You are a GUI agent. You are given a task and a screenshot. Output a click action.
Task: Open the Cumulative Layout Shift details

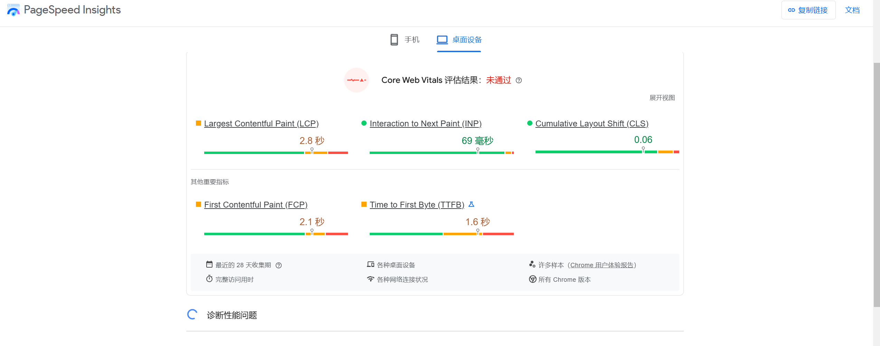[x=592, y=123]
